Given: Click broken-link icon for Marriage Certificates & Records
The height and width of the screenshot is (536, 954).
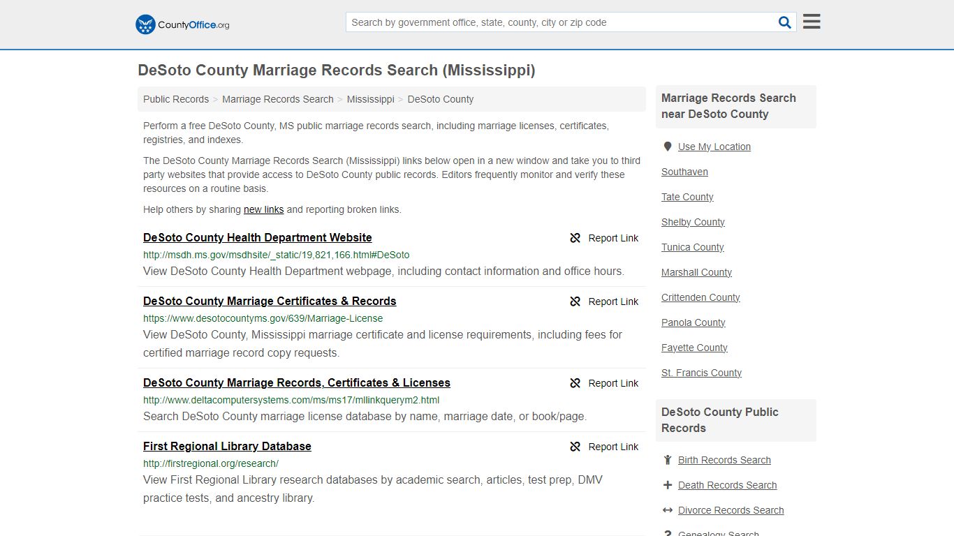Looking at the screenshot, I should 575,301.
